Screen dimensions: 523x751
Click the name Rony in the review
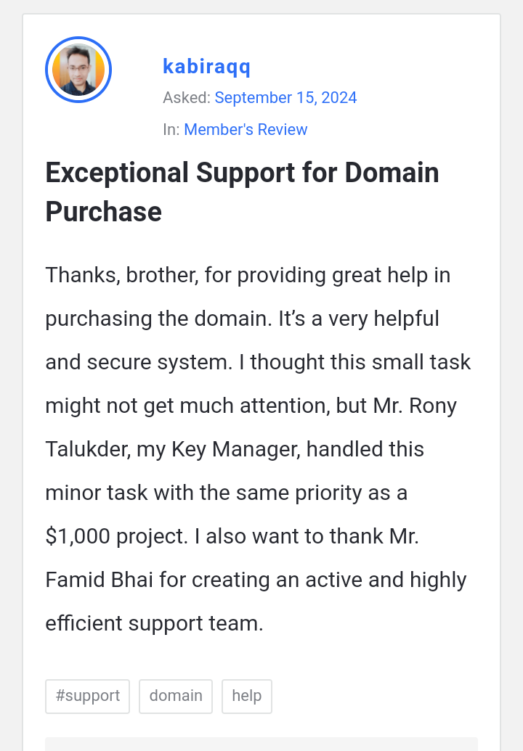(433, 406)
